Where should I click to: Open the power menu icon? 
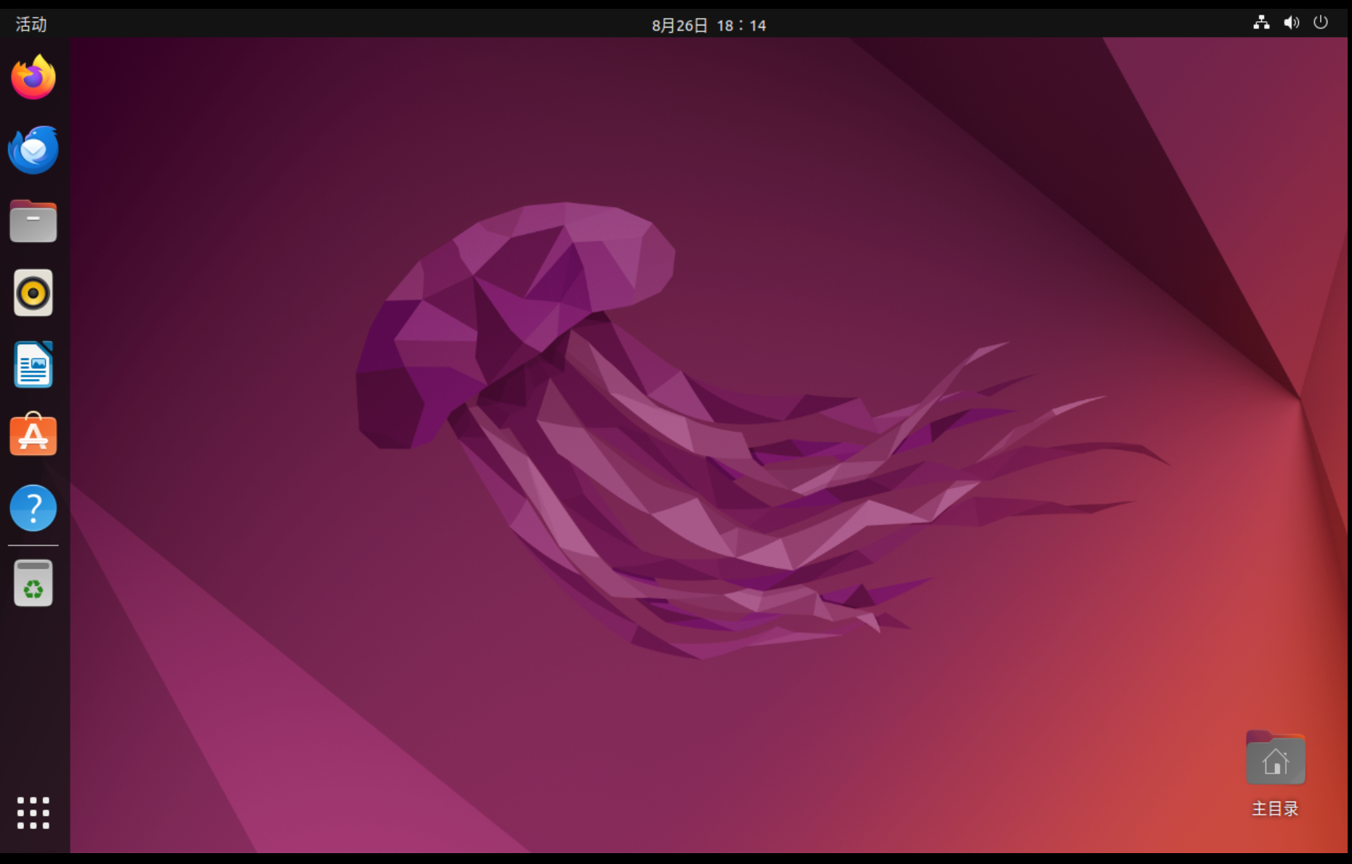1321,23
